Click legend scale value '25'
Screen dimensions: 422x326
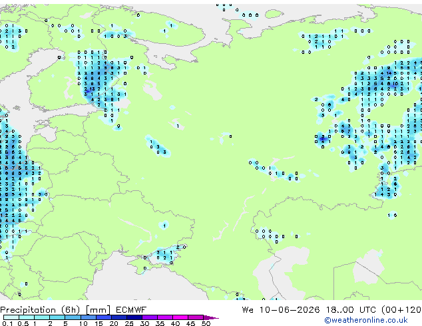129,323
